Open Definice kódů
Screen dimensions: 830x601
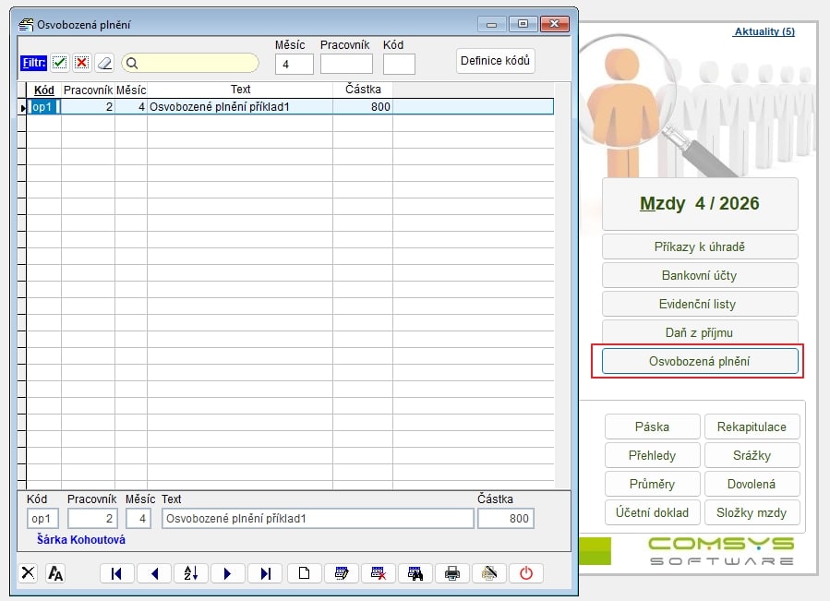coord(496,61)
